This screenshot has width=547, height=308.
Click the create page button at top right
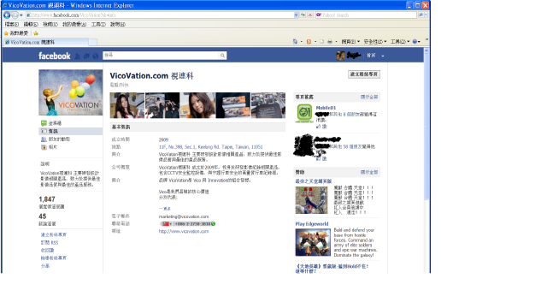click(x=364, y=74)
